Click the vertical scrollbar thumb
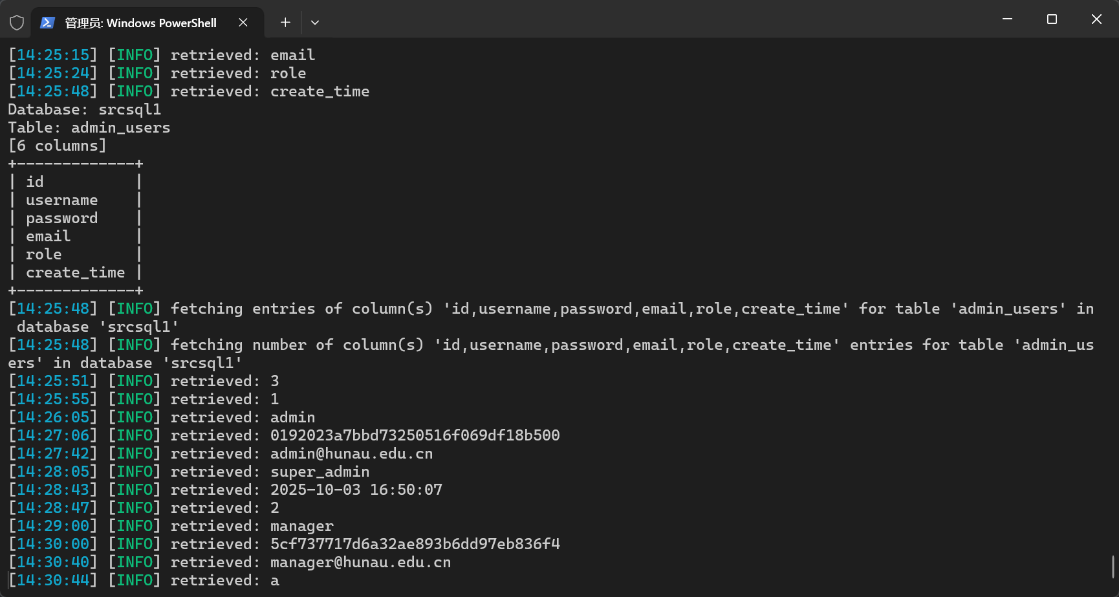 click(x=1113, y=567)
